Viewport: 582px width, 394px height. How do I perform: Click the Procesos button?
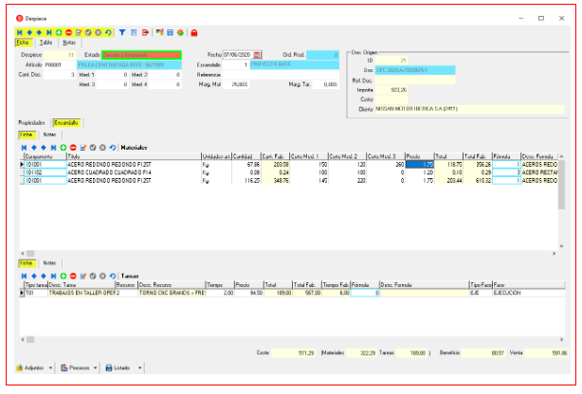tap(75, 368)
